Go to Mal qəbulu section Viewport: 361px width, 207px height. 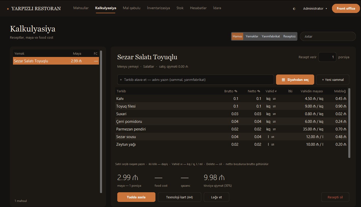(132, 8)
